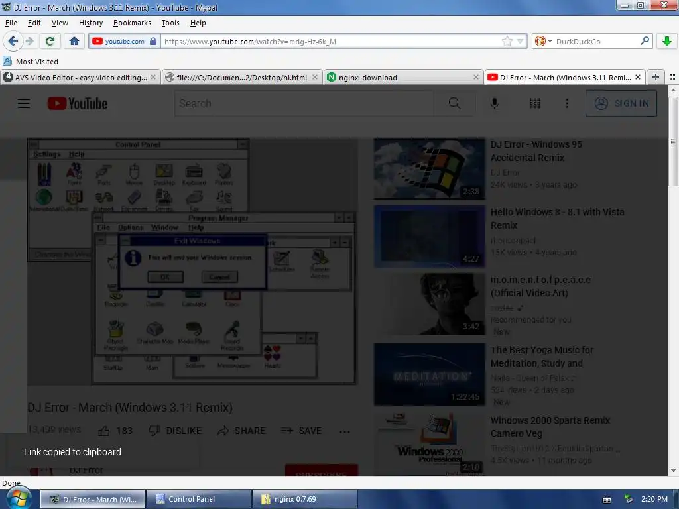Open DJ Error Windows 95 Accidental Remix thumbnail
Viewport: 679px width, 509px height.
(x=430, y=169)
